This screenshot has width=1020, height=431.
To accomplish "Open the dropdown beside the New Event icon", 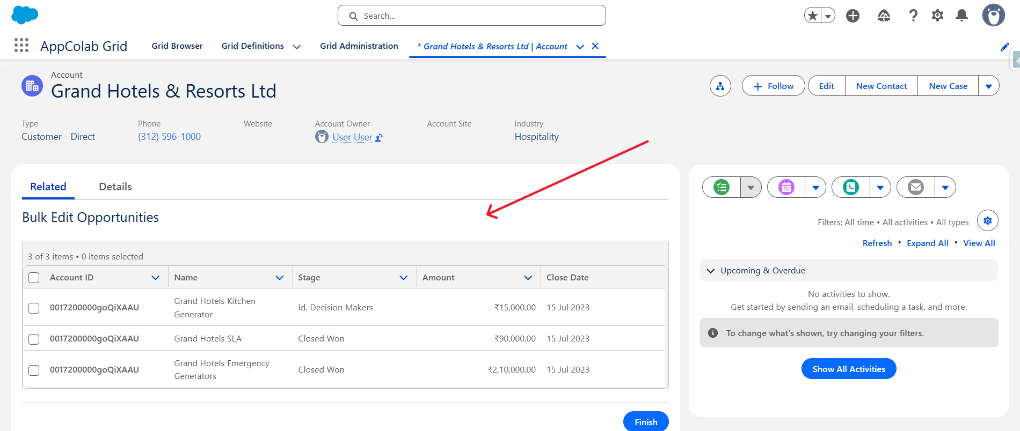I will [x=815, y=187].
